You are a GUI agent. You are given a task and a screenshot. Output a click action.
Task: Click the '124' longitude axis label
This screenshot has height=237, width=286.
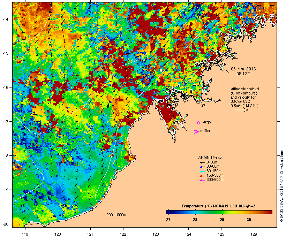click(x=189, y=234)
